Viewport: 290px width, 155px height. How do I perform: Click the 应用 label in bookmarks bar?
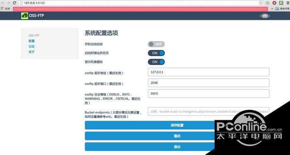7,9
